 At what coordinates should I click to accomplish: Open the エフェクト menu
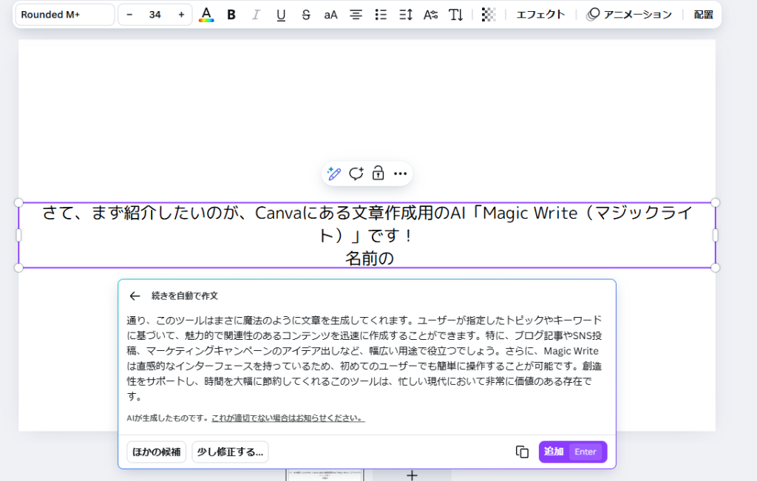pyautogui.click(x=540, y=15)
